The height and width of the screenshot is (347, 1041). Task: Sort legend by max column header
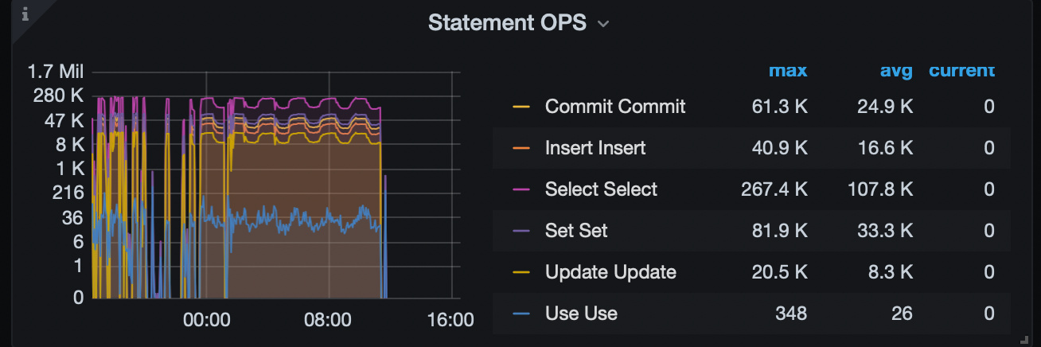pyautogui.click(x=787, y=71)
